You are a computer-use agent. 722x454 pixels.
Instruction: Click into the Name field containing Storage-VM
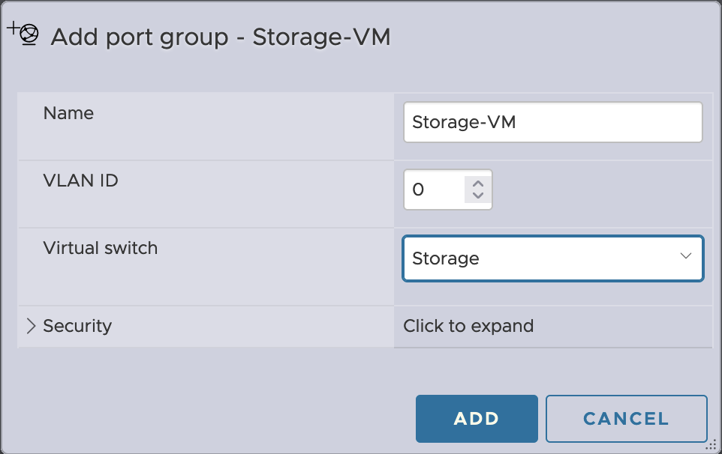[x=553, y=122]
